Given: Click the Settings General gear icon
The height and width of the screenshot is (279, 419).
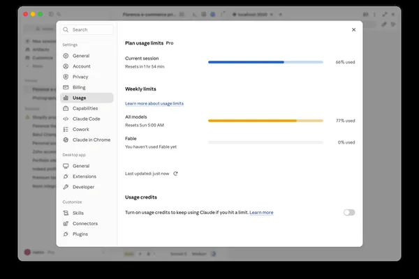Looking at the screenshot, I should pyautogui.click(x=66, y=56).
